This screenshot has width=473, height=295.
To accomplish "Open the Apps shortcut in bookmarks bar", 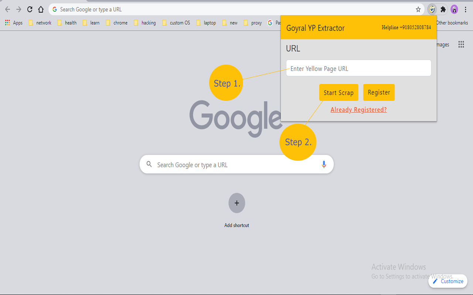I will (14, 23).
